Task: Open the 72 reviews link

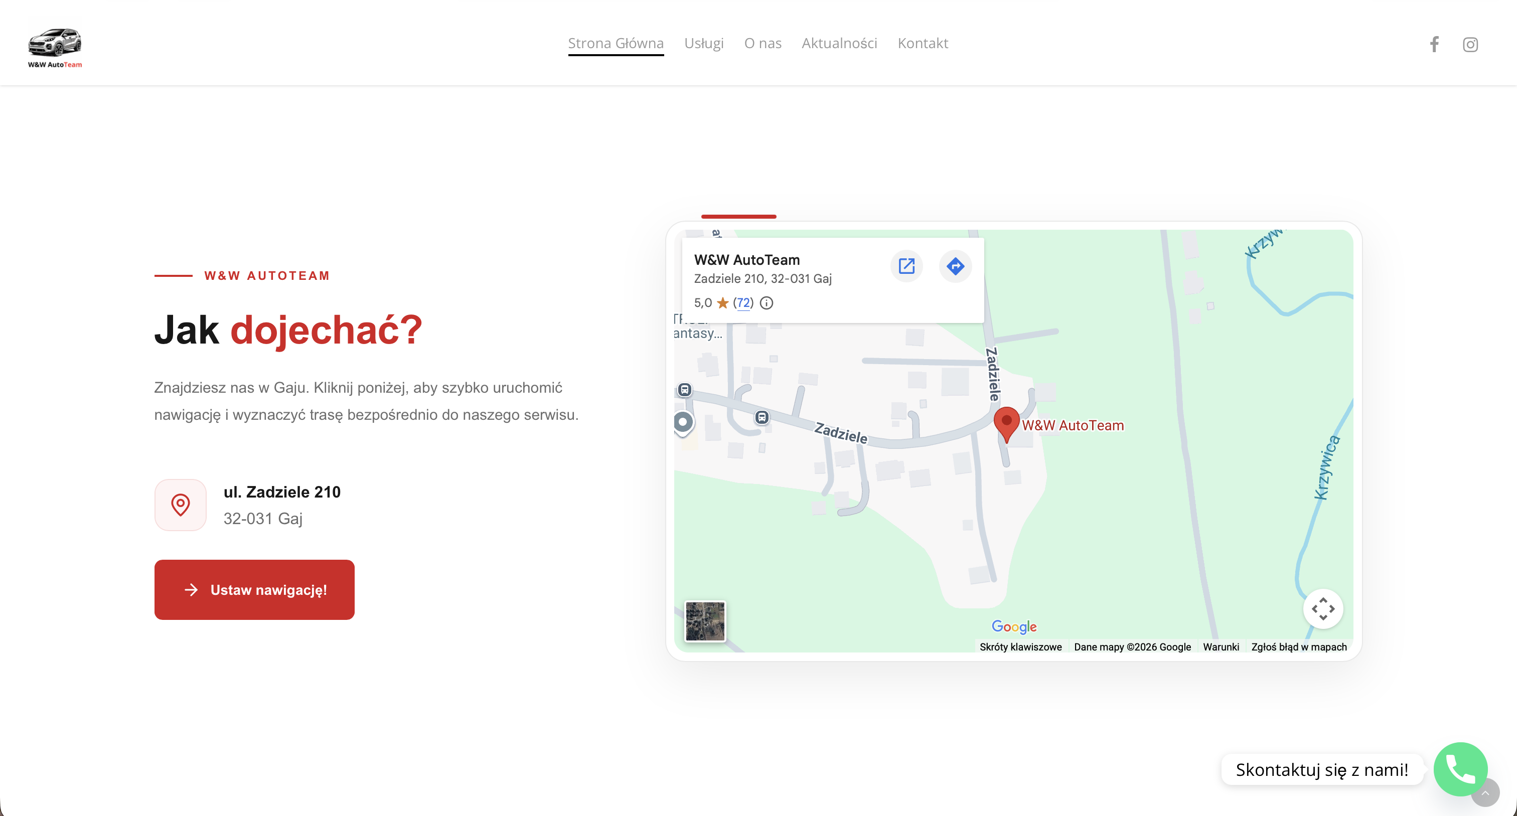Action: click(x=743, y=302)
